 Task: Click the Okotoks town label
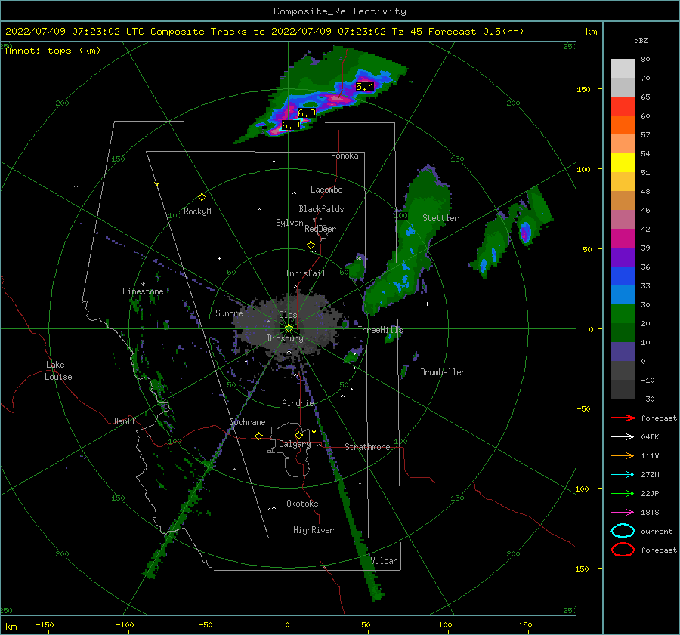point(302,504)
